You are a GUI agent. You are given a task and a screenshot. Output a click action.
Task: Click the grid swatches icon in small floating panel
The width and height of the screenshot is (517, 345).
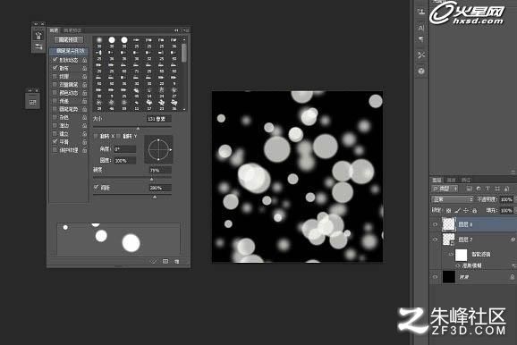tap(32, 103)
